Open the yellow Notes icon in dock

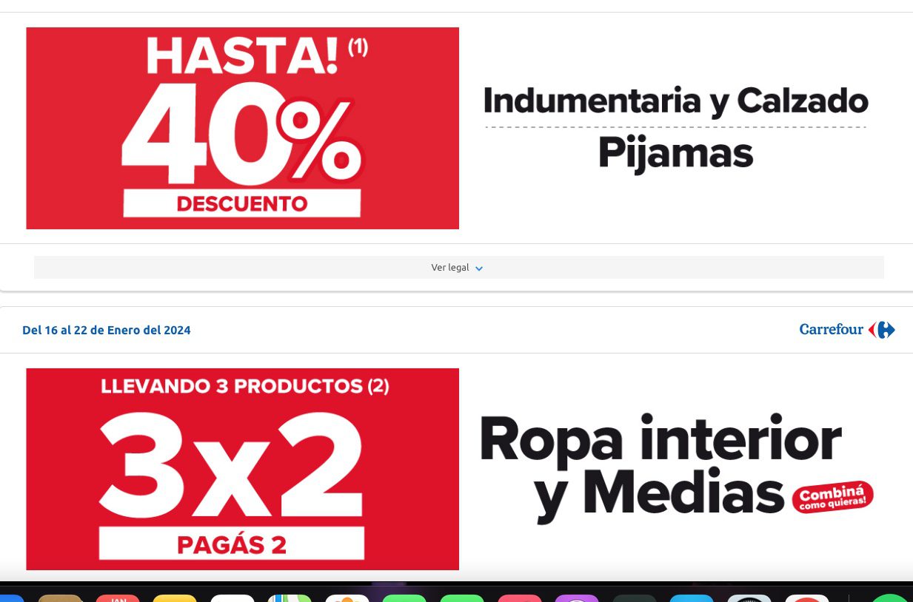click(x=175, y=598)
